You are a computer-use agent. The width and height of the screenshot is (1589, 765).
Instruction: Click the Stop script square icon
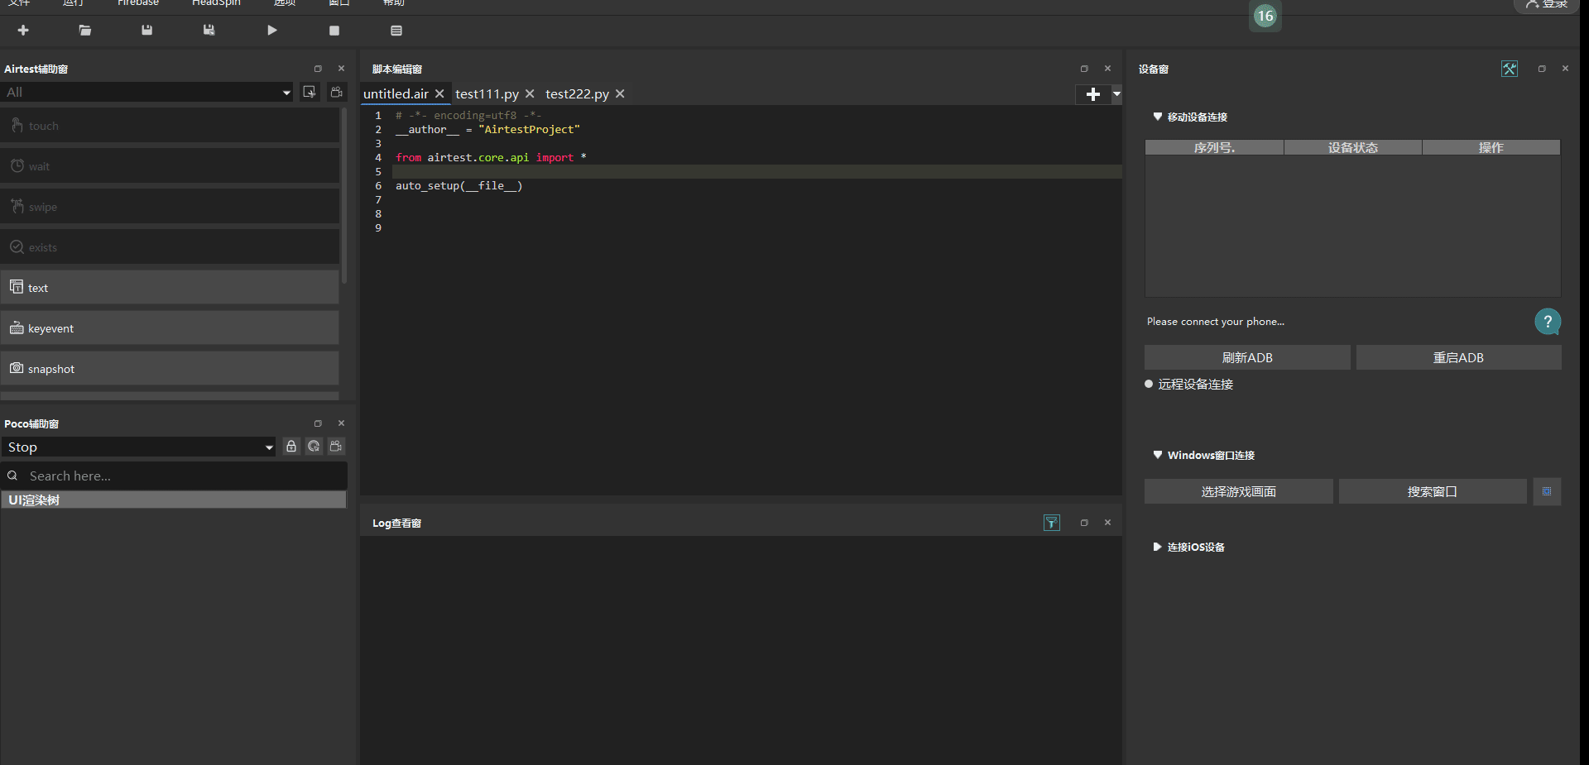[x=334, y=31]
